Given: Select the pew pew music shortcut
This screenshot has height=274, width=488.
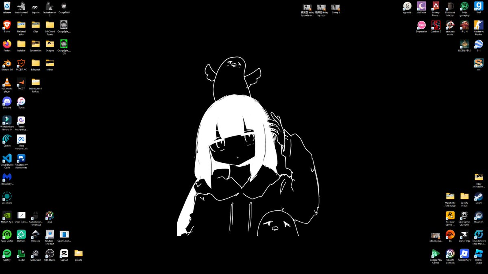Looking at the screenshot, I should [x=450, y=25].
